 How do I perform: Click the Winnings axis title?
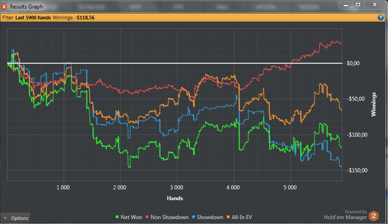click(374, 104)
